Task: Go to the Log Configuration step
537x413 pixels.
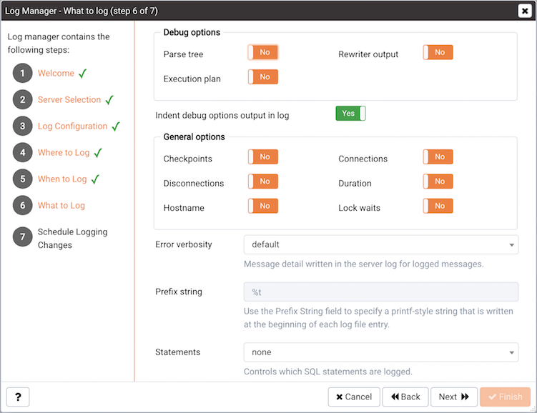Action: coord(73,126)
